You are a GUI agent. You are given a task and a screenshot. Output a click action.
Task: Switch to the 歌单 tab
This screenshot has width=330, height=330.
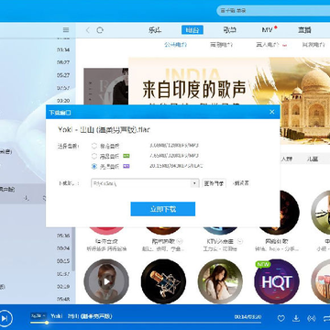(x=229, y=30)
